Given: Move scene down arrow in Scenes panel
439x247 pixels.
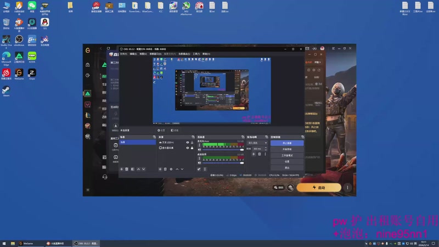Looking at the screenshot, I should coord(144,169).
